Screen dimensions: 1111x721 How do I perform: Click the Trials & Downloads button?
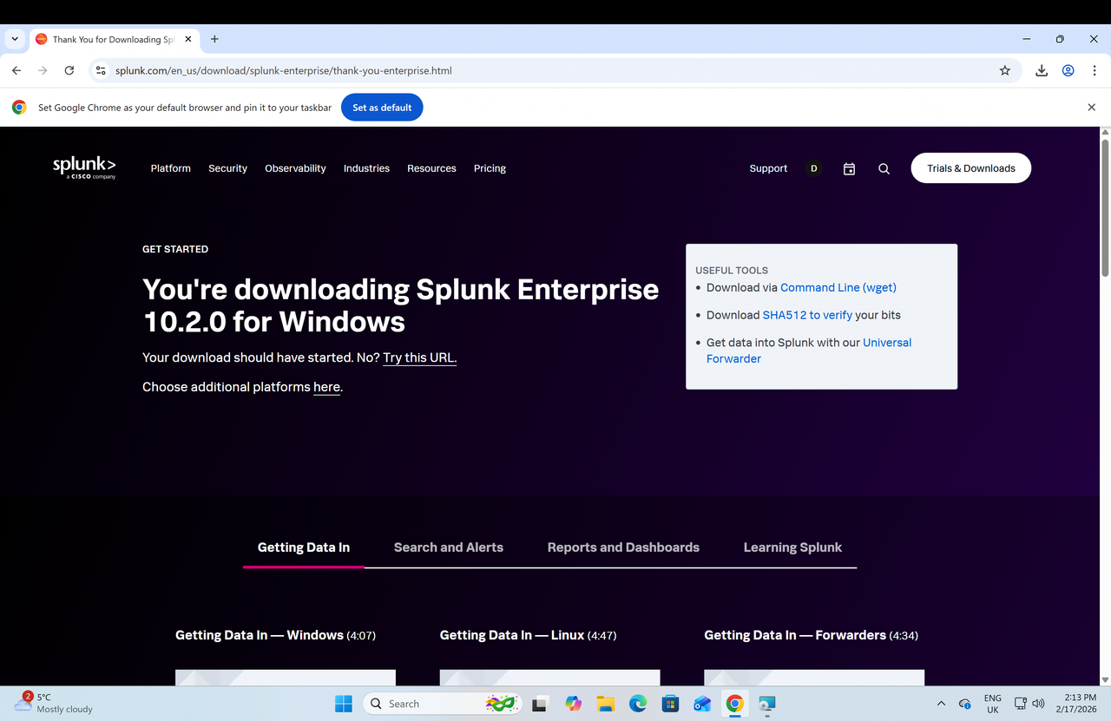970,168
